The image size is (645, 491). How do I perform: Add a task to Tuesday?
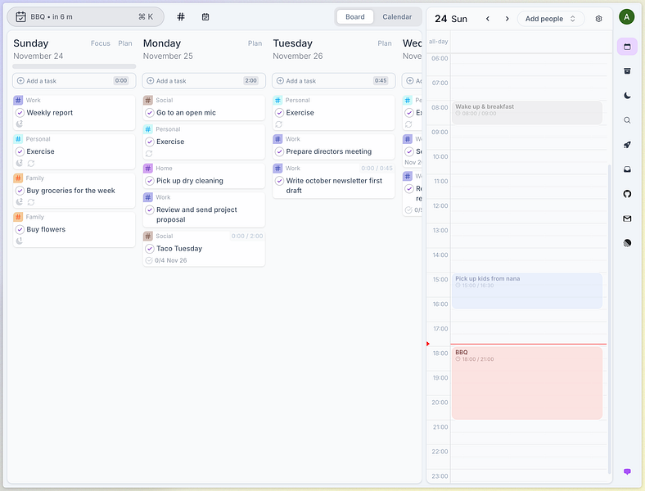(334, 80)
